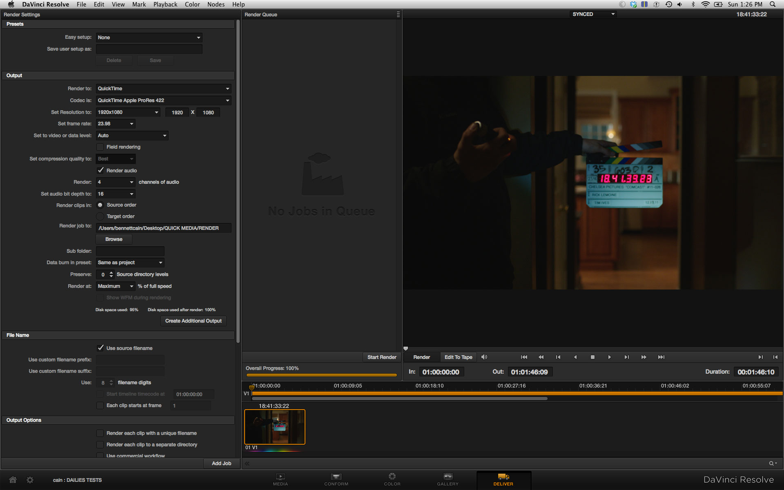Open the Mark menu
784x490 pixels.
click(x=139, y=4)
